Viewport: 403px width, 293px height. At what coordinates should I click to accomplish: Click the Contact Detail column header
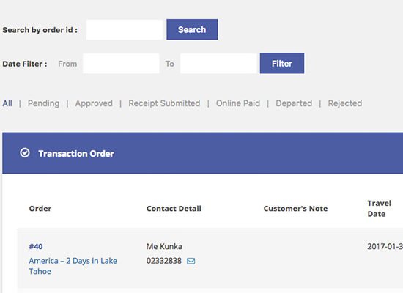tap(174, 209)
